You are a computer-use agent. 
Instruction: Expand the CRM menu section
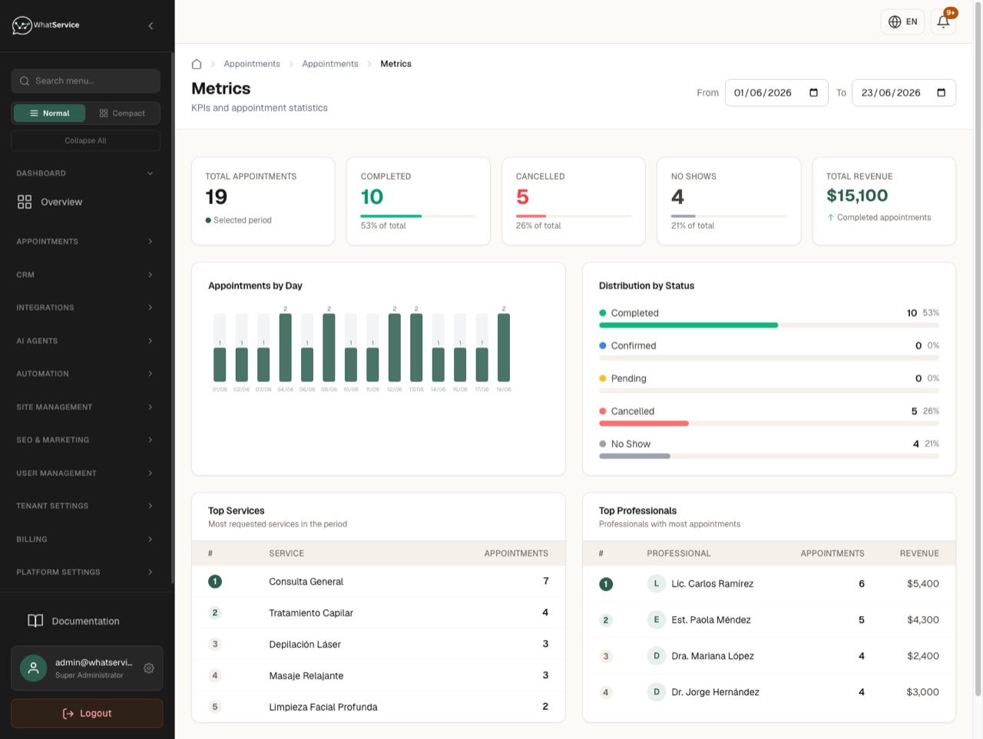(x=85, y=275)
